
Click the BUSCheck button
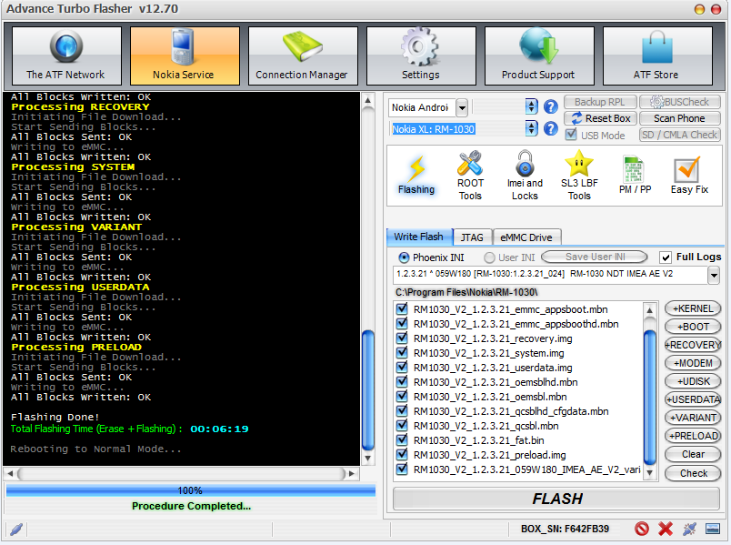[680, 102]
